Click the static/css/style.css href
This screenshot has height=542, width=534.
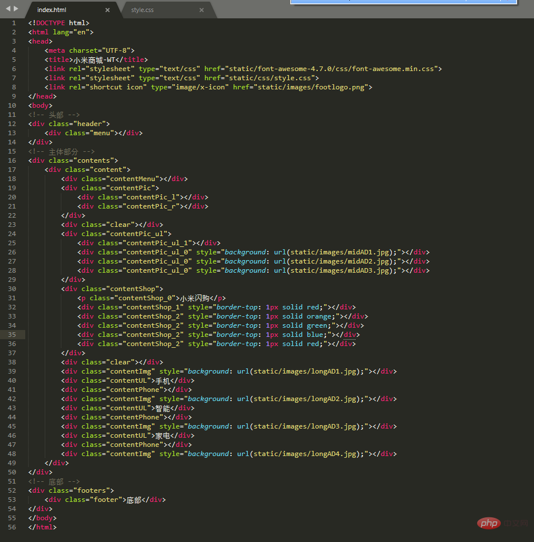point(270,78)
